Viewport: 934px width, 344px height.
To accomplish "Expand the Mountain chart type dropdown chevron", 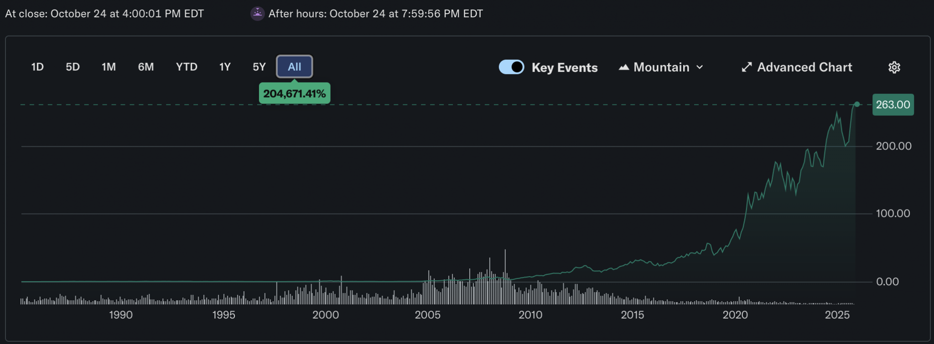I will (700, 67).
